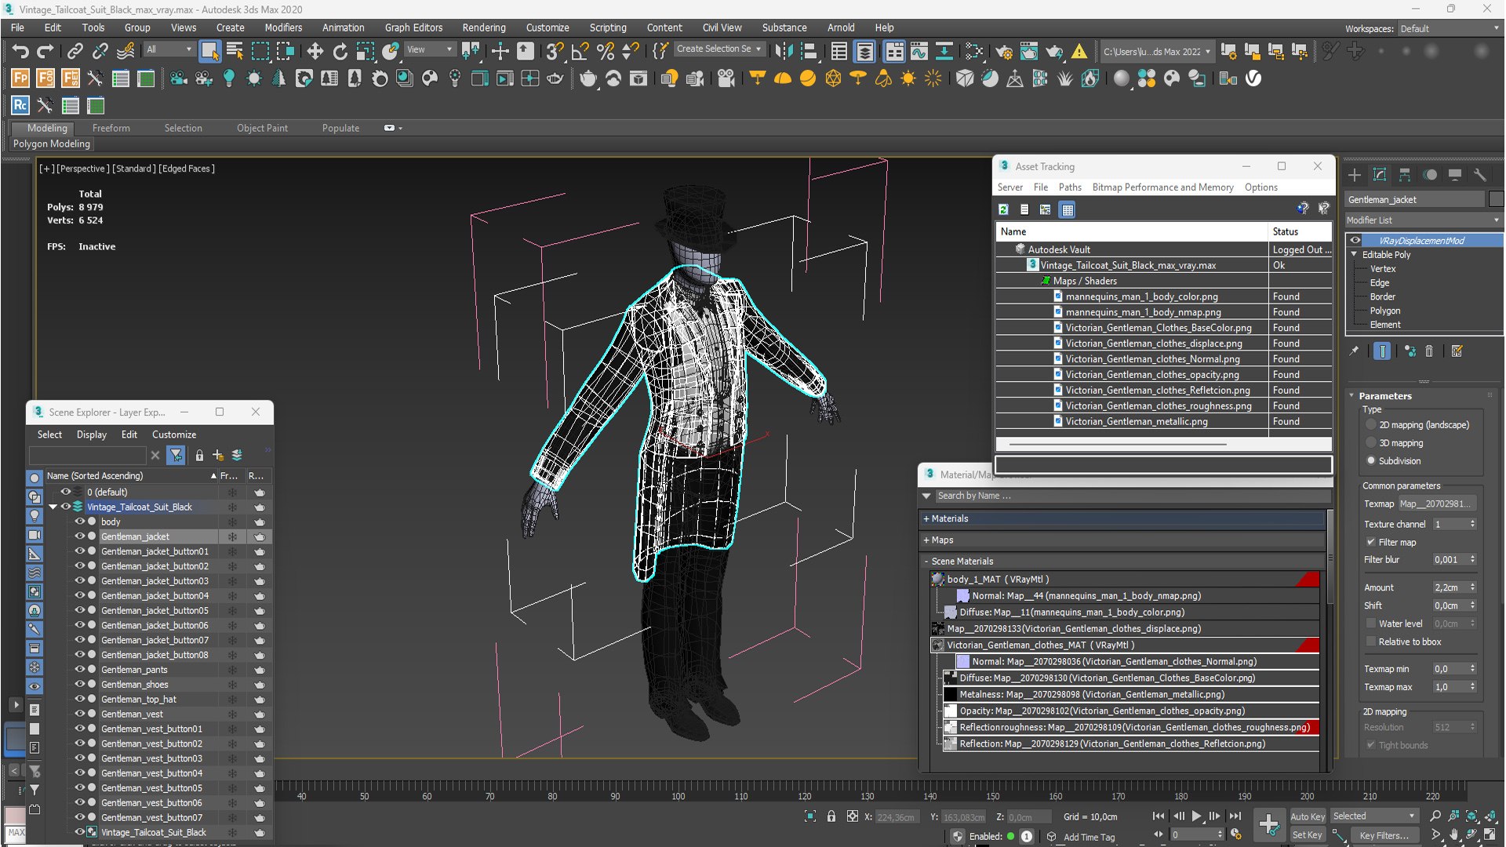Image resolution: width=1506 pixels, height=847 pixels.
Task: Switch to the Freeform ribbon tab
Action: [x=111, y=128]
